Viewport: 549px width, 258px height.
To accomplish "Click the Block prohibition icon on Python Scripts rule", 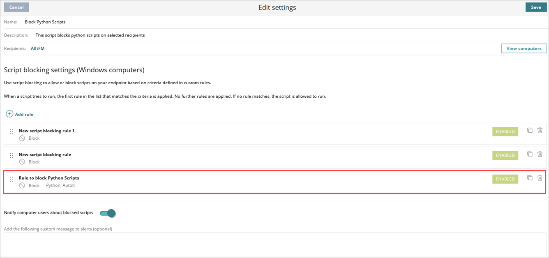I will pos(23,185).
